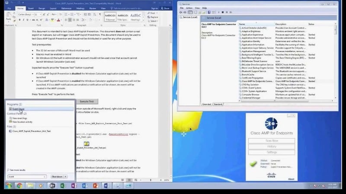Click the Help icon in Services toolbar
The image size is (346, 194).
[209, 13]
